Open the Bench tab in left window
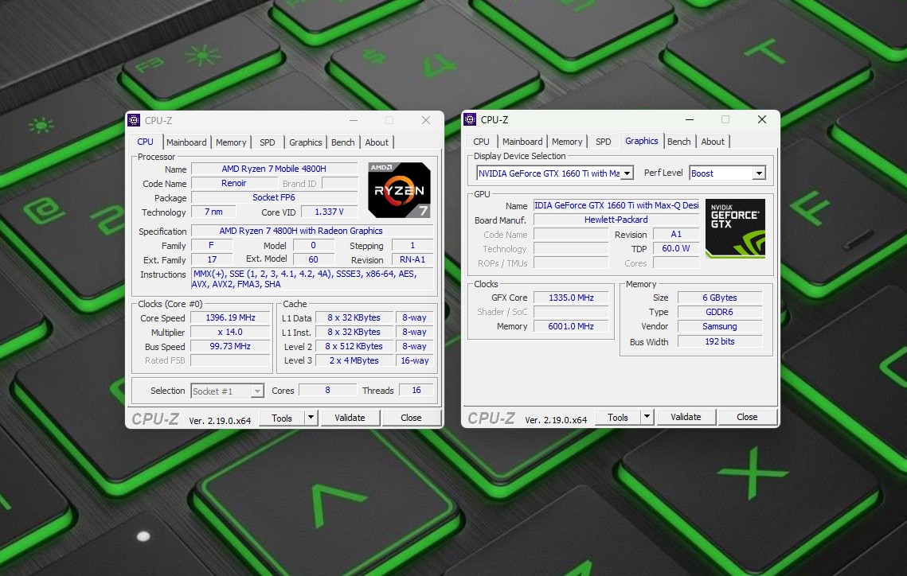This screenshot has width=907, height=576. point(343,142)
